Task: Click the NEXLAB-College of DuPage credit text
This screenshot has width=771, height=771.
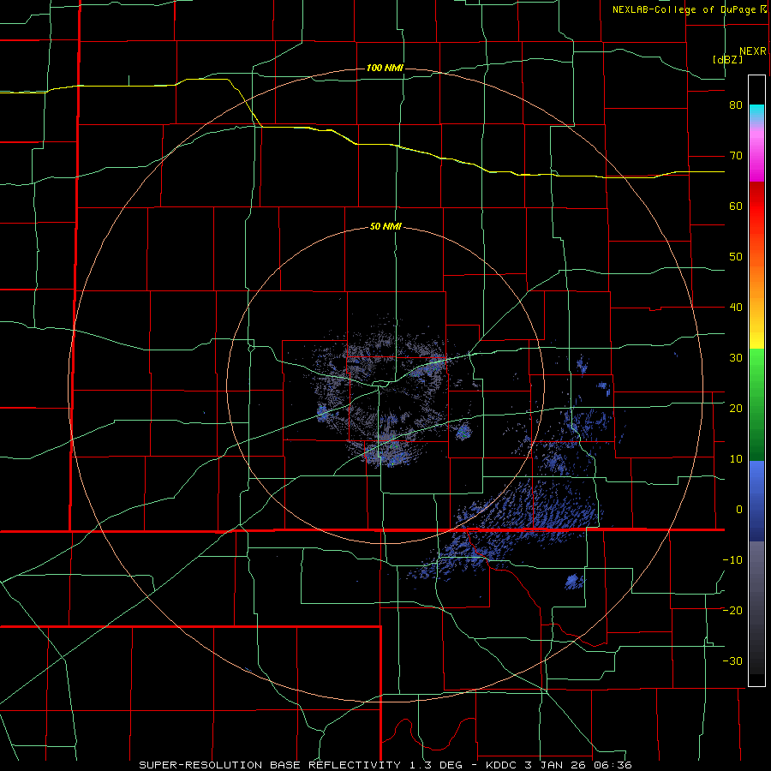Action: point(684,9)
